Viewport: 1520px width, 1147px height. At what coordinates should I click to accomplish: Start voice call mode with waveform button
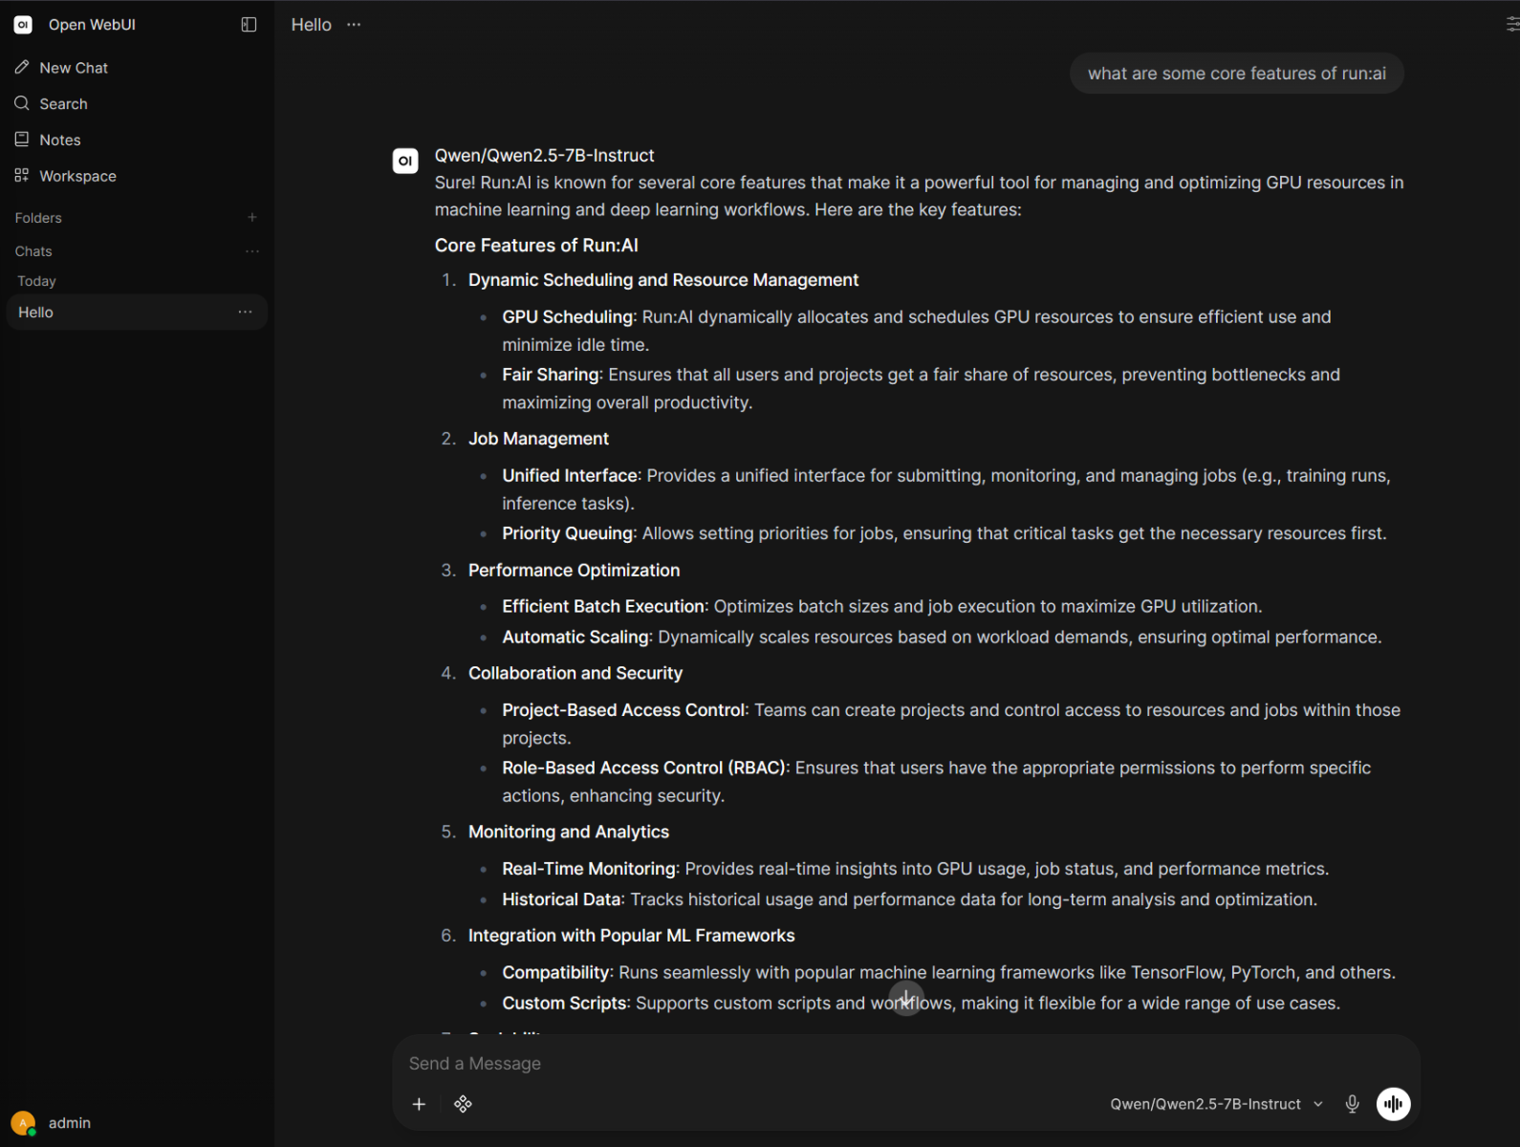[x=1394, y=1104]
